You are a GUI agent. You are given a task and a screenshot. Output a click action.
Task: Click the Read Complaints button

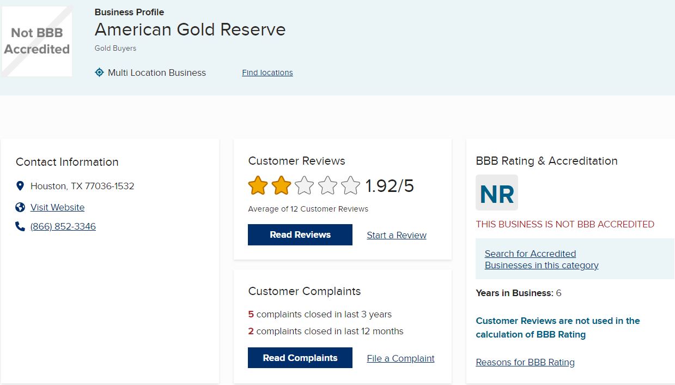(300, 358)
